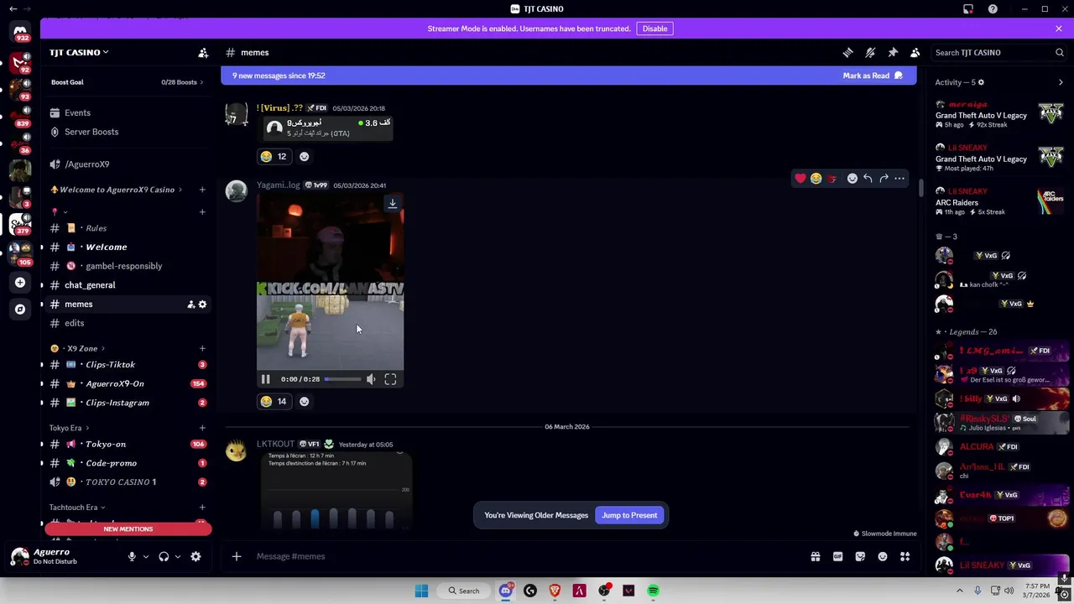Pause the video with pause button
Screen dimensions: 1074x604
coord(265,379)
